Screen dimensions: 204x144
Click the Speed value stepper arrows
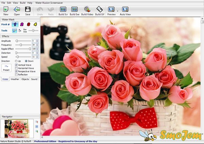pos(37,57)
